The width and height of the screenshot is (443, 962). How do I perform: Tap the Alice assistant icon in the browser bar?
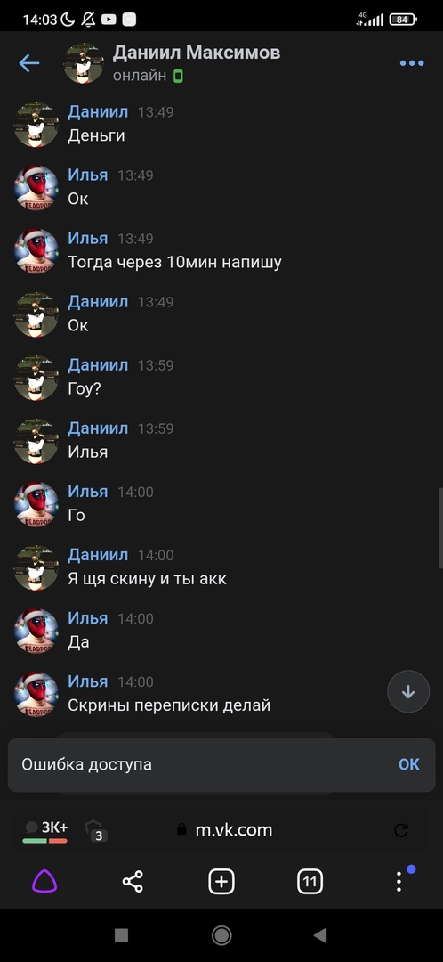[44, 882]
